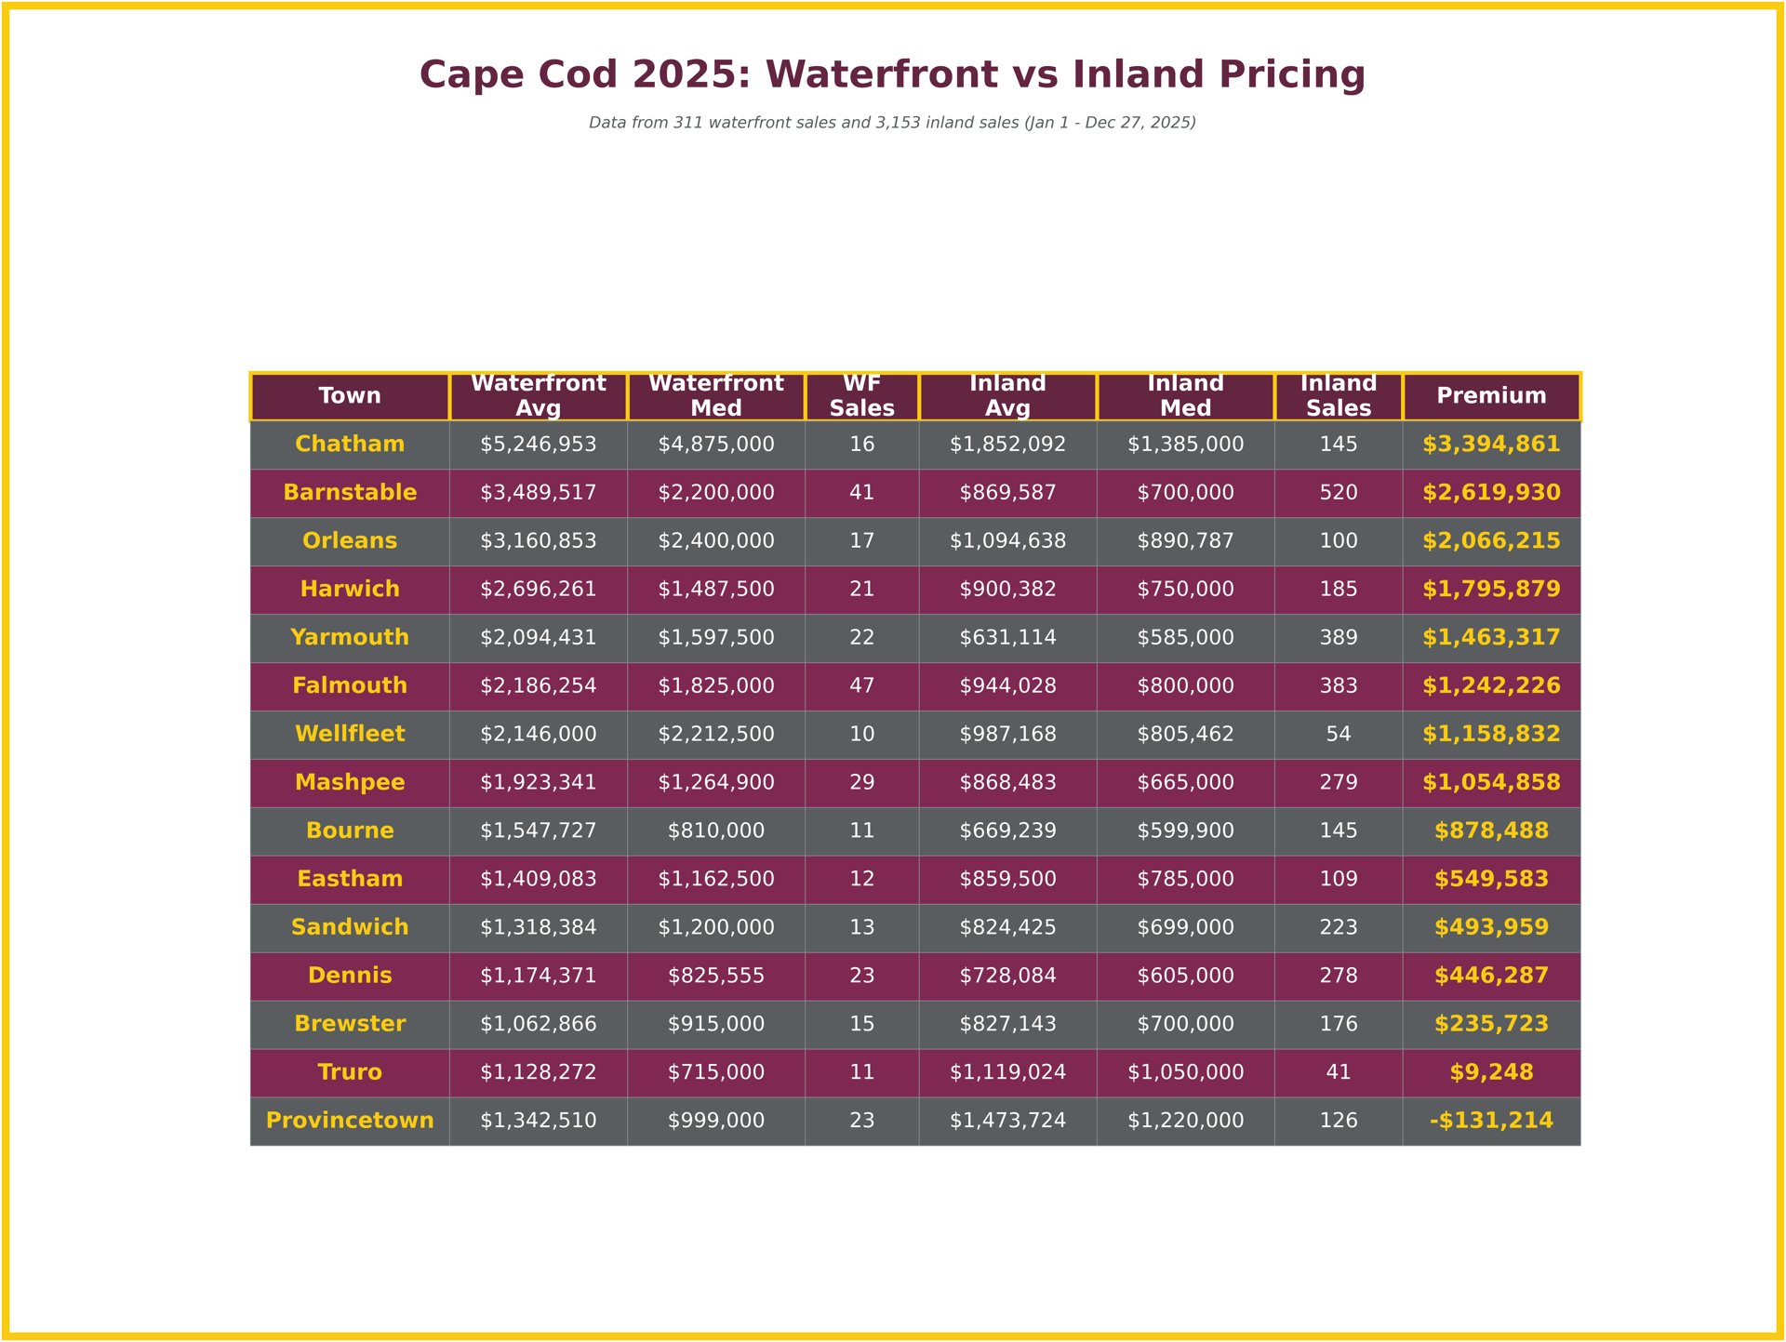Select the WF Sales column header
The width and height of the screenshot is (1786, 1342).
(861, 396)
